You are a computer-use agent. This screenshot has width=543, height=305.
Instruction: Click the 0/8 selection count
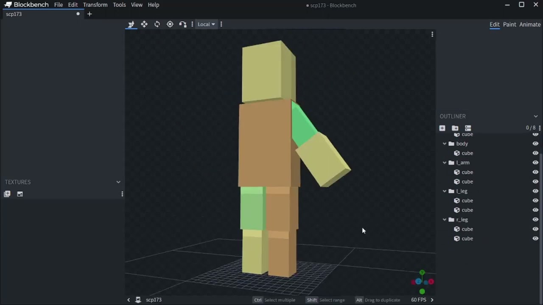point(531,128)
